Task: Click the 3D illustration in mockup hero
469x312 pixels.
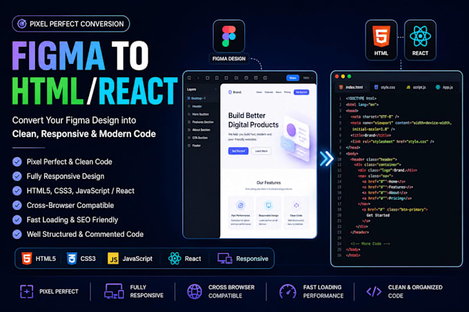Action: (295, 139)
